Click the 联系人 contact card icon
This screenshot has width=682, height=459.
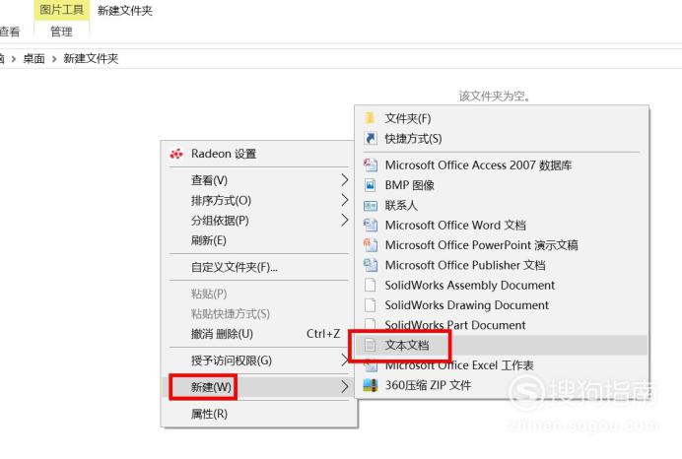[x=371, y=205]
